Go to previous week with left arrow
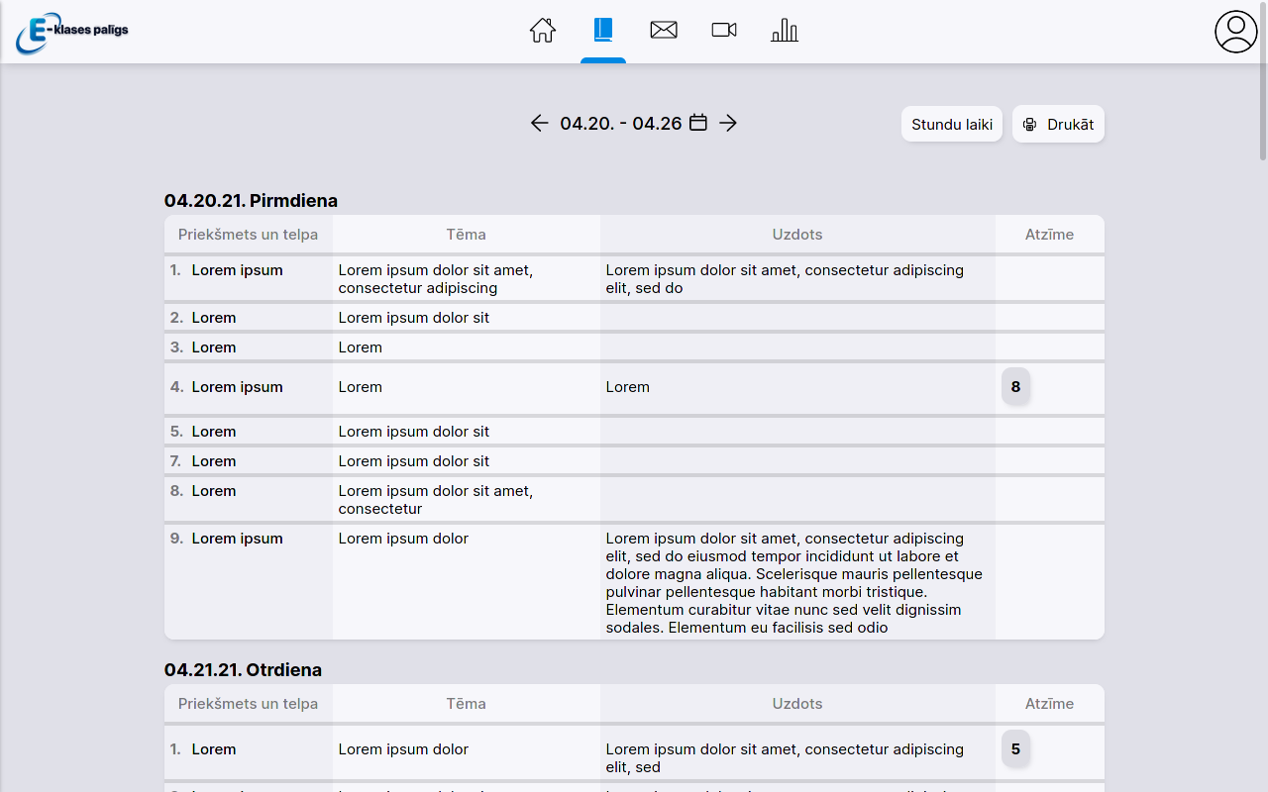Screen dimensions: 1268x792 tap(539, 123)
